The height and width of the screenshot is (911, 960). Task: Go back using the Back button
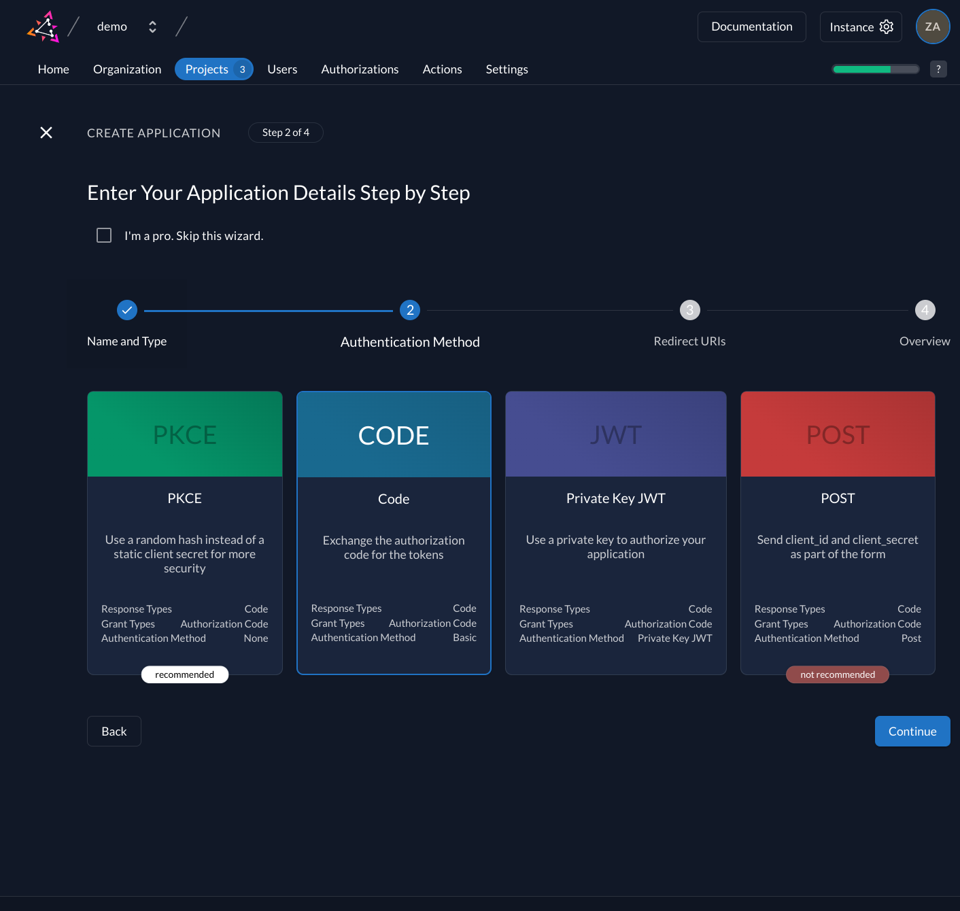pos(114,731)
